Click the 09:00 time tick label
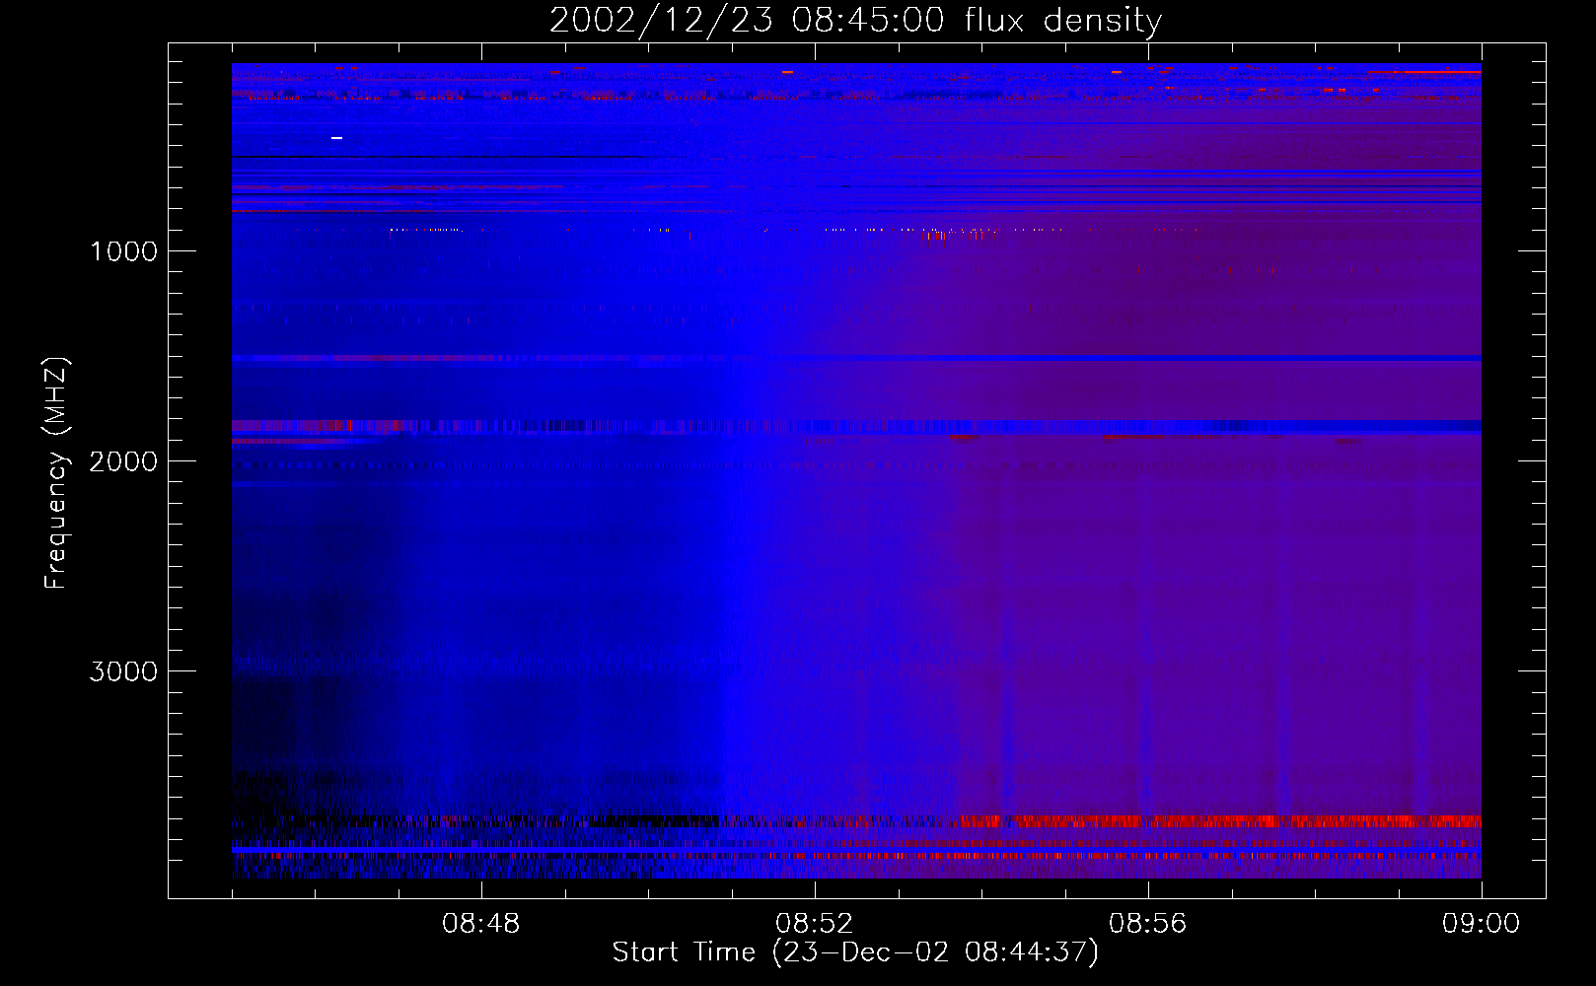 [1481, 924]
